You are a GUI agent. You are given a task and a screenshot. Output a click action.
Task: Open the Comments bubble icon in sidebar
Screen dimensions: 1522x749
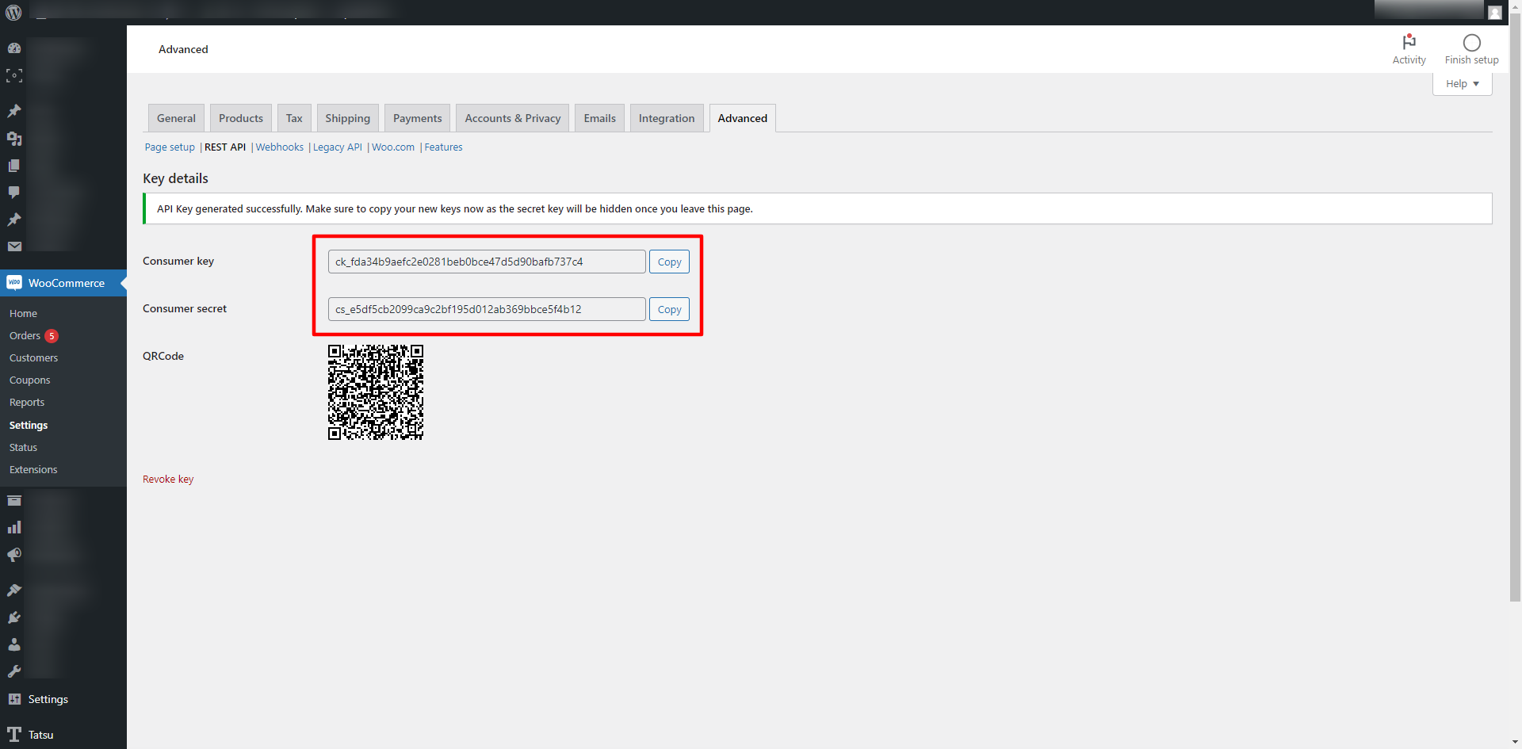pyautogui.click(x=14, y=193)
